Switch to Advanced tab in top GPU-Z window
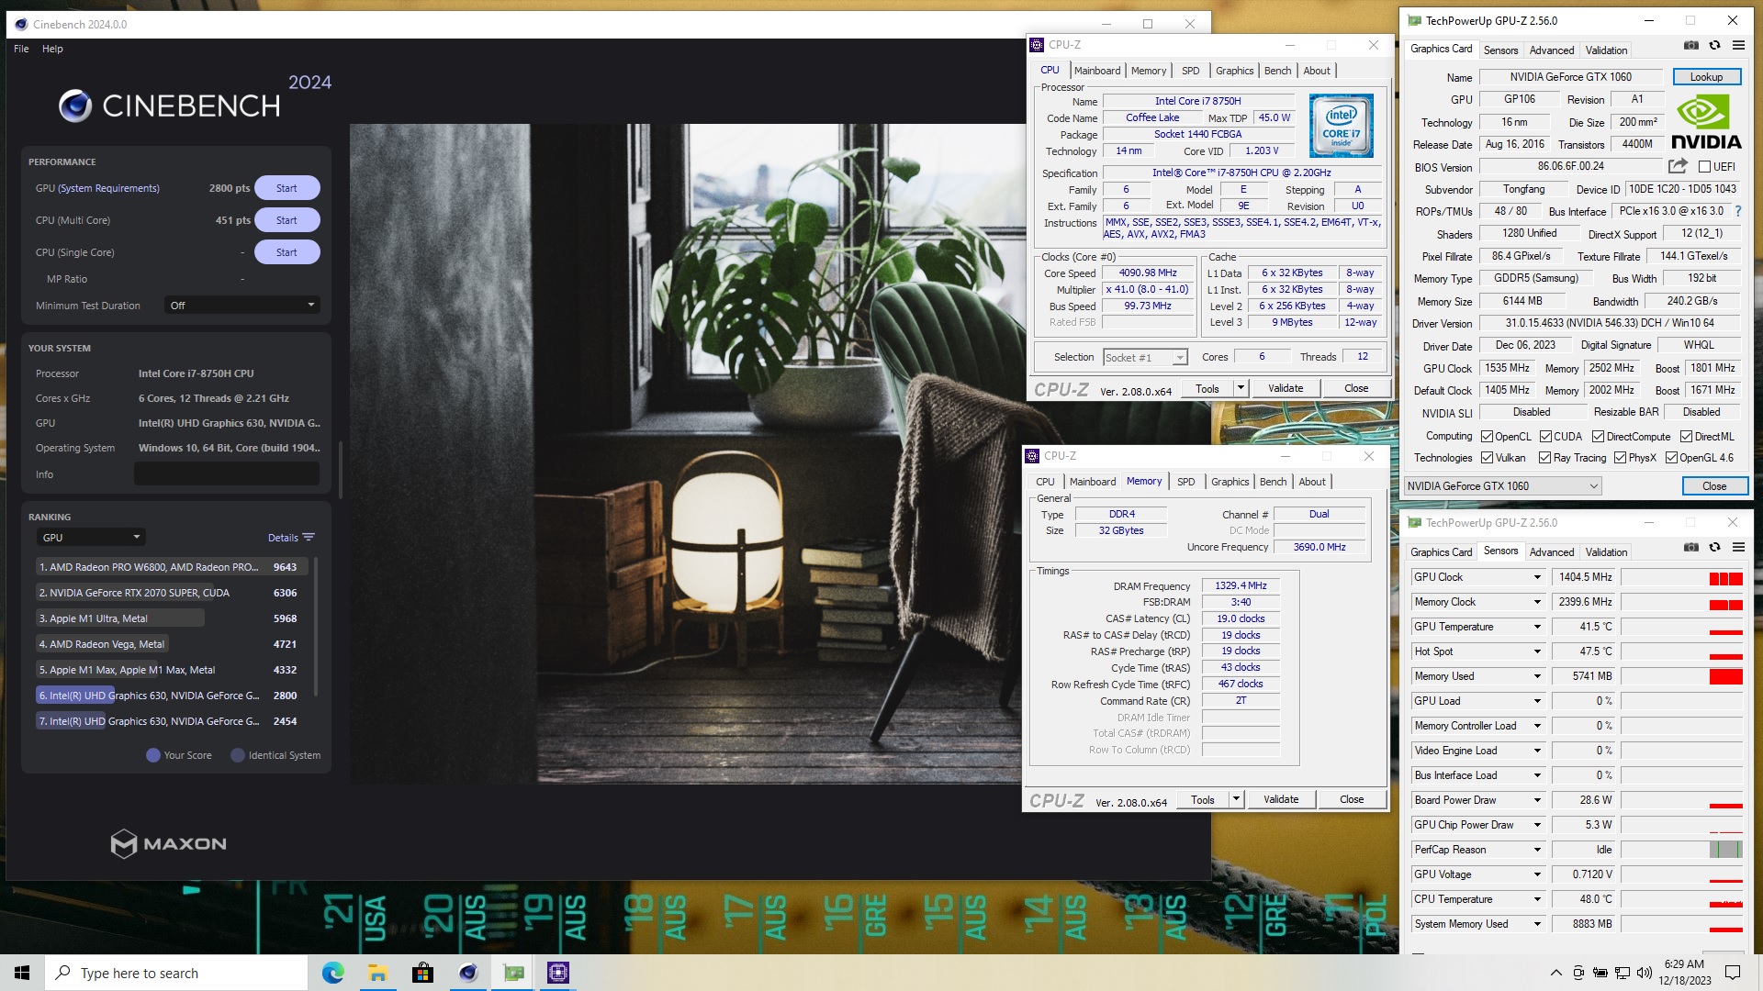 click(x=1552, y=50)
